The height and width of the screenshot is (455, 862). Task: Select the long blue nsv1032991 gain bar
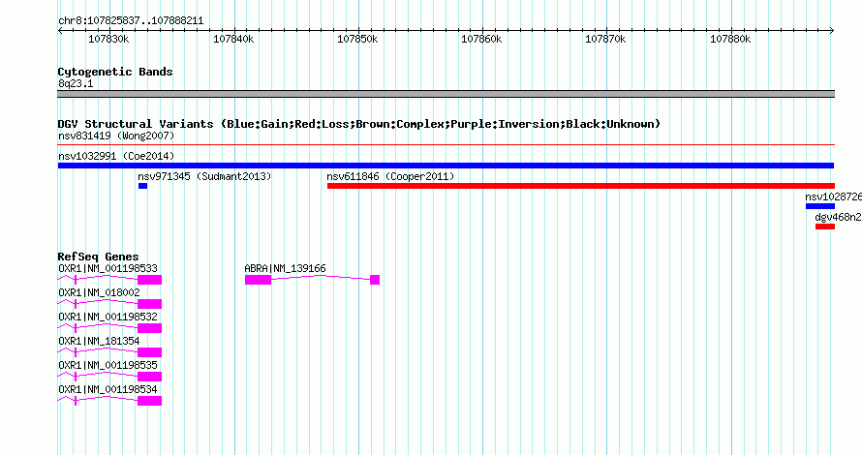[446, 166]
